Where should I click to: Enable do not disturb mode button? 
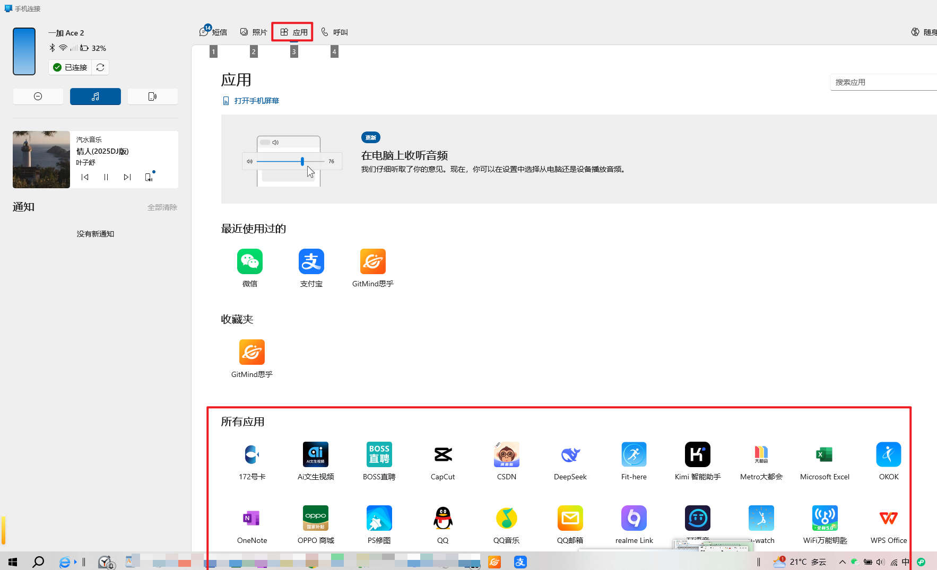(x=38, y=97)
